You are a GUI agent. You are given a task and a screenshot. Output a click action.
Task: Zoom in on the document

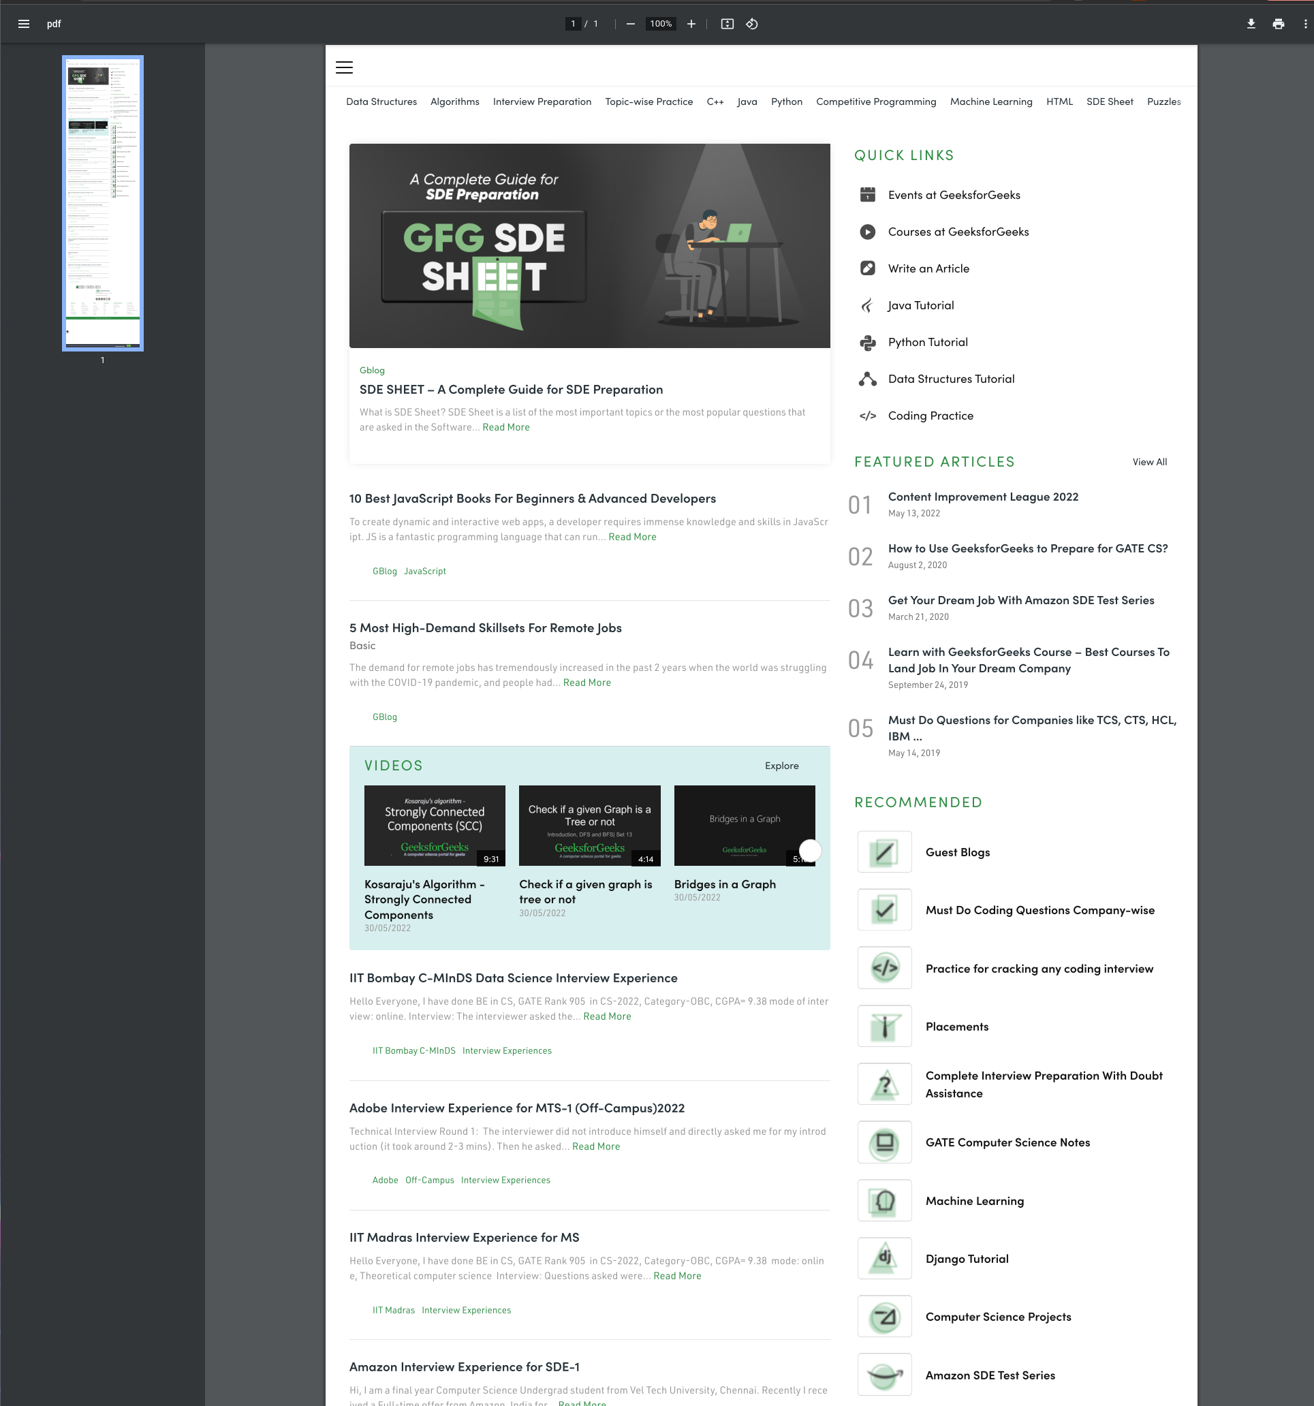coord(691,23)
